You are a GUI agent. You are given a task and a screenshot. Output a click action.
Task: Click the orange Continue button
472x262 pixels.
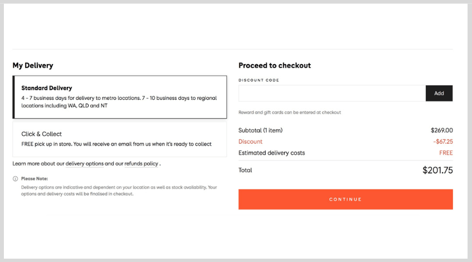point(346,200)
